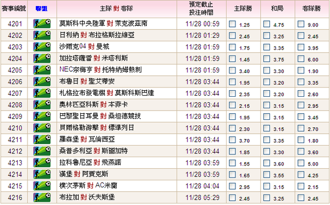Click the league icon for match 4201
The height and width of the screenshot is (205, 330).
point(42,24)
